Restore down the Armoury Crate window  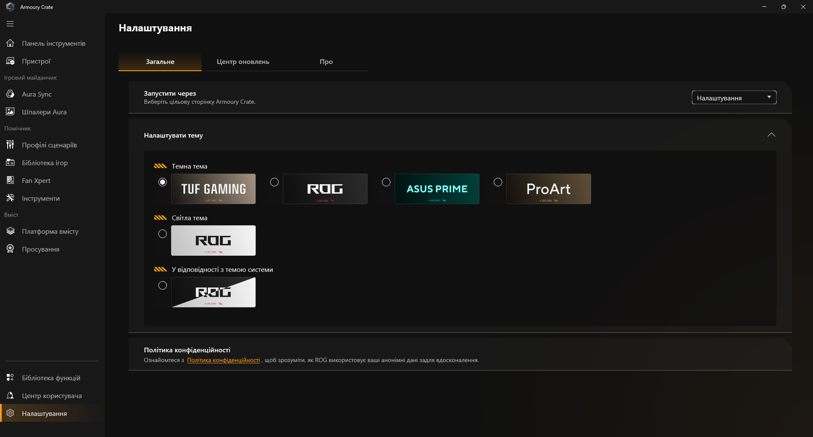[x=784, y=7]
